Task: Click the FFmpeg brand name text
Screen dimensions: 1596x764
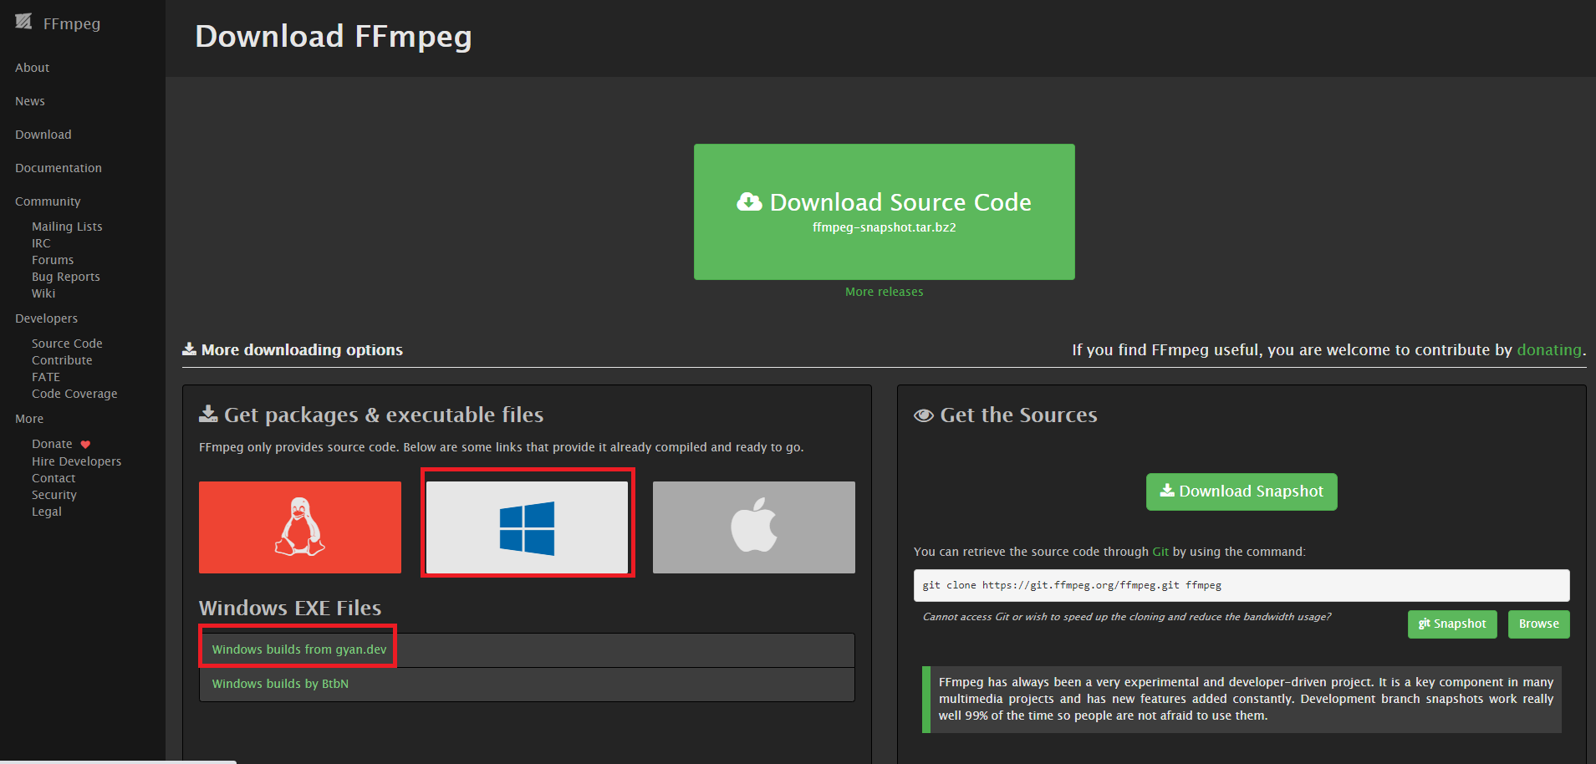Action: pos(72,24)
